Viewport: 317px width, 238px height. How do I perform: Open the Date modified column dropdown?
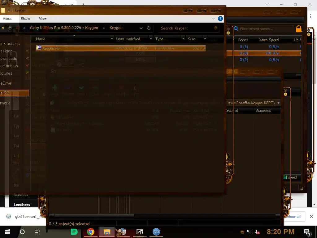coord(151,39)
